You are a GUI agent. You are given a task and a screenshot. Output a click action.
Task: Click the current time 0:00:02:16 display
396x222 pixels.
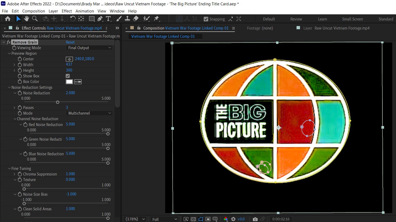281,219
